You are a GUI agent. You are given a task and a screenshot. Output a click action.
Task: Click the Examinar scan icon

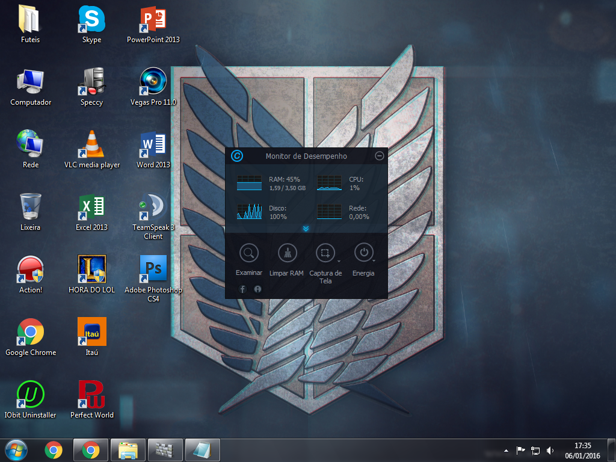248,253
